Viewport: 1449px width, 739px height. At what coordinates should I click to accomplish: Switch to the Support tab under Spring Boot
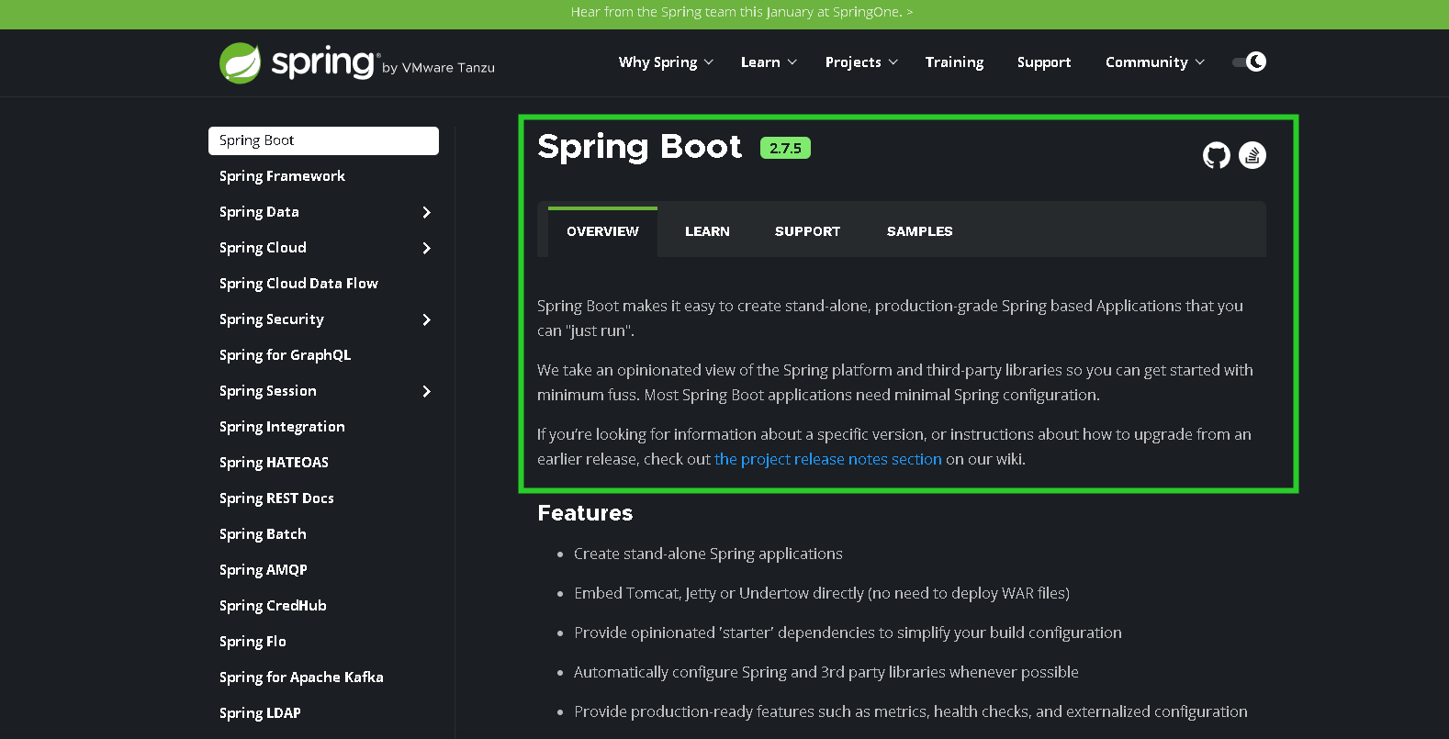point(807,231)
